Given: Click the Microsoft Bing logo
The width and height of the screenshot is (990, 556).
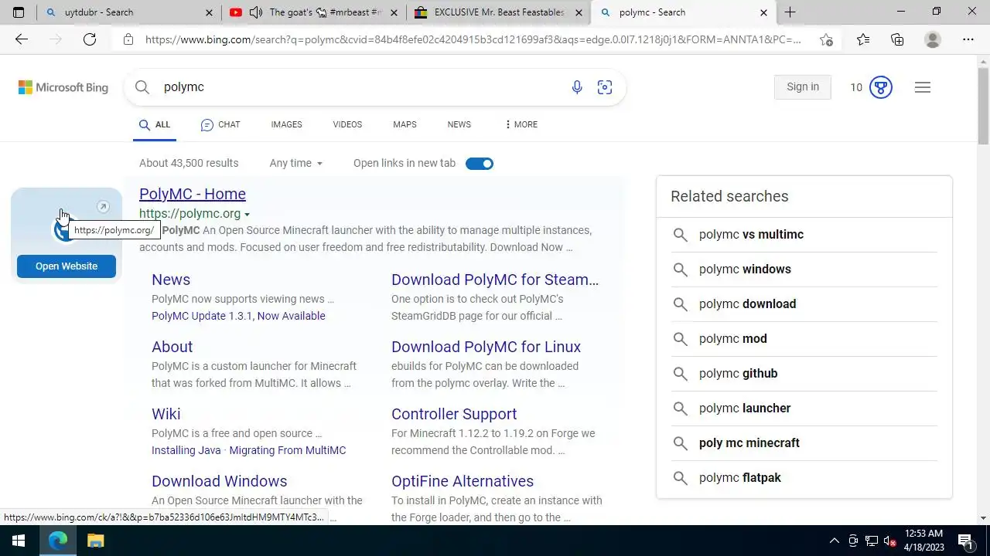Looking at the screenshot, I should [63, 87].
